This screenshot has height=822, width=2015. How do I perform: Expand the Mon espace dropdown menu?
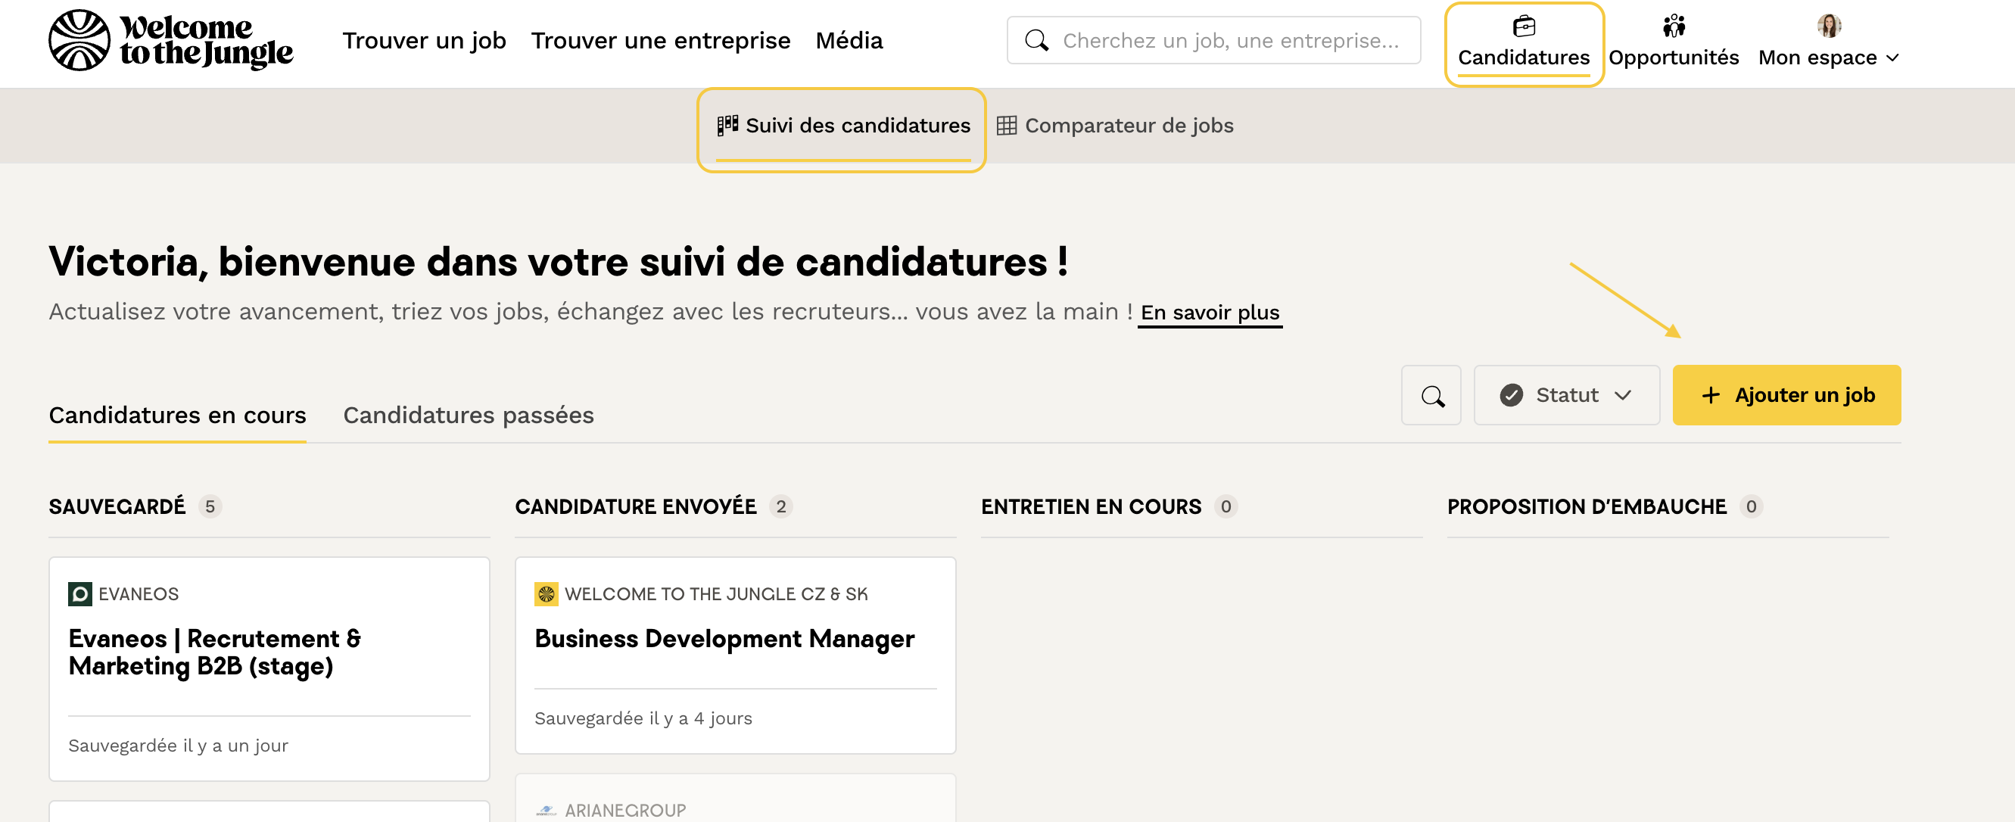tap(1828, 57)
